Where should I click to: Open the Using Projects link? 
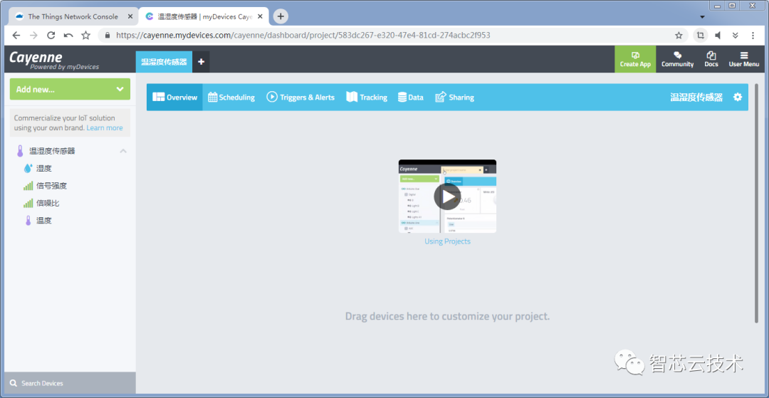[x=447, y=241]
